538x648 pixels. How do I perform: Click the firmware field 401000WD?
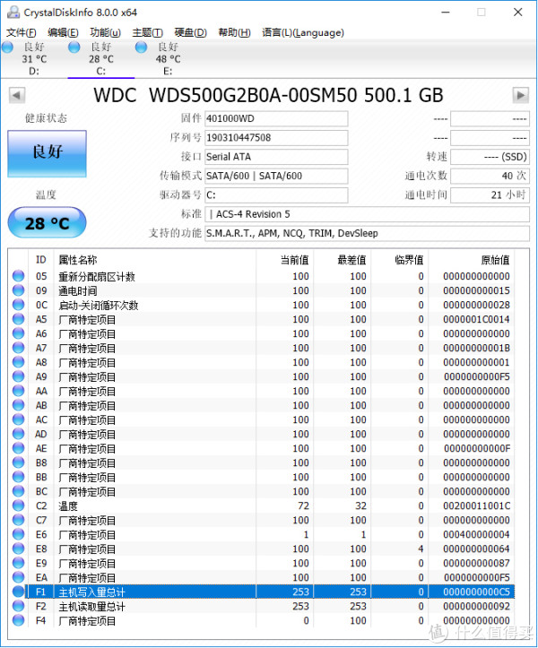pyautogui.click(x=276, y=119)
